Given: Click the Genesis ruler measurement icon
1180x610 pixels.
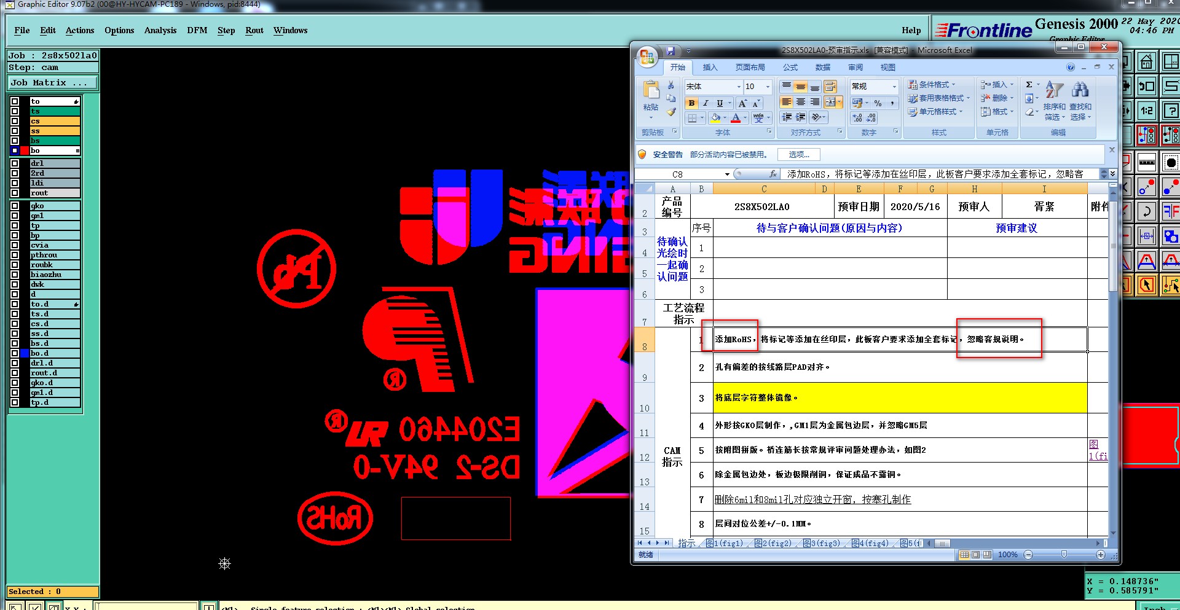Looking at the screenshot, I should [x=1147, y=162].
